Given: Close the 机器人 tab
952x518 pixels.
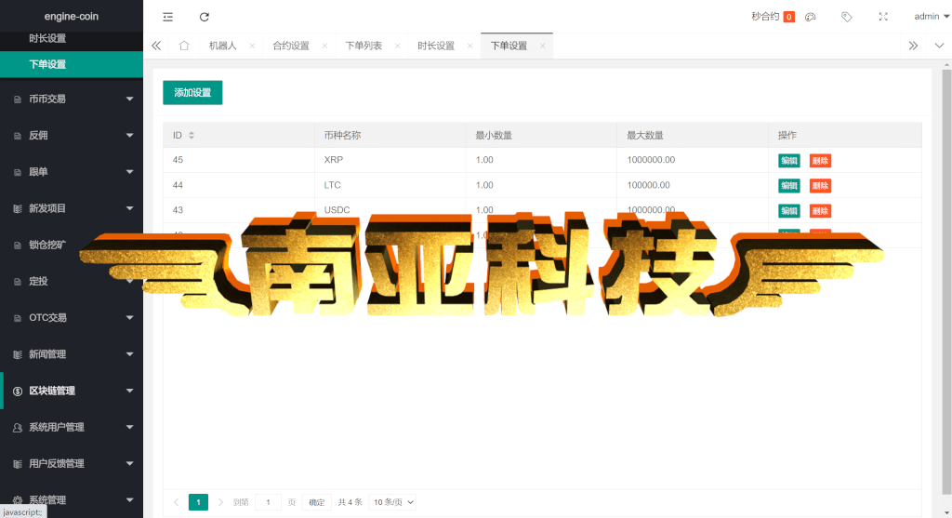Looking at the screenshot, I should 252,46.
